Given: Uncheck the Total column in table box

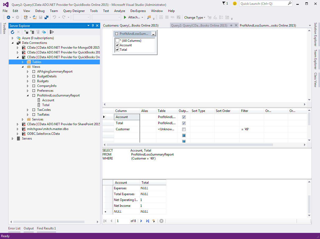Looking at the screenshot, I should [x=117, y=50].
